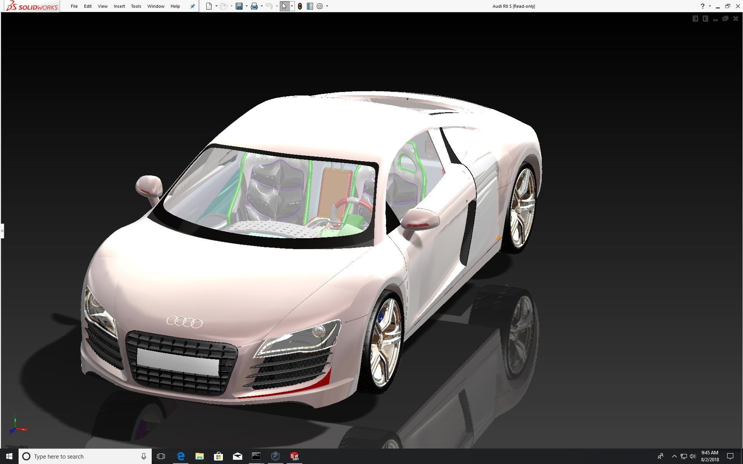Viewport: 743px width, 464px height.
Task: Expand the Options gear dropdown arrow
Action: click(x=327, y=6)
